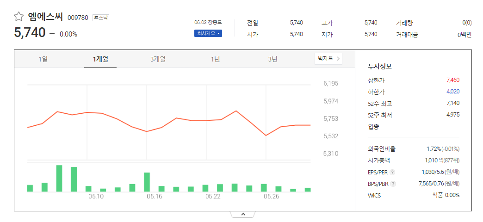Click the 5,753 price axis label
This screenshot has width=483, height=222.
331,118
